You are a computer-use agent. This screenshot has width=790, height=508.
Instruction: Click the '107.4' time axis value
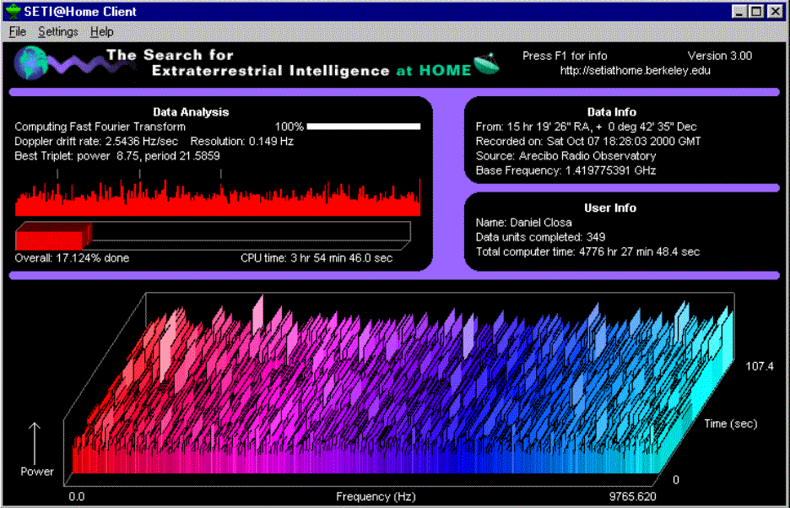759,367
